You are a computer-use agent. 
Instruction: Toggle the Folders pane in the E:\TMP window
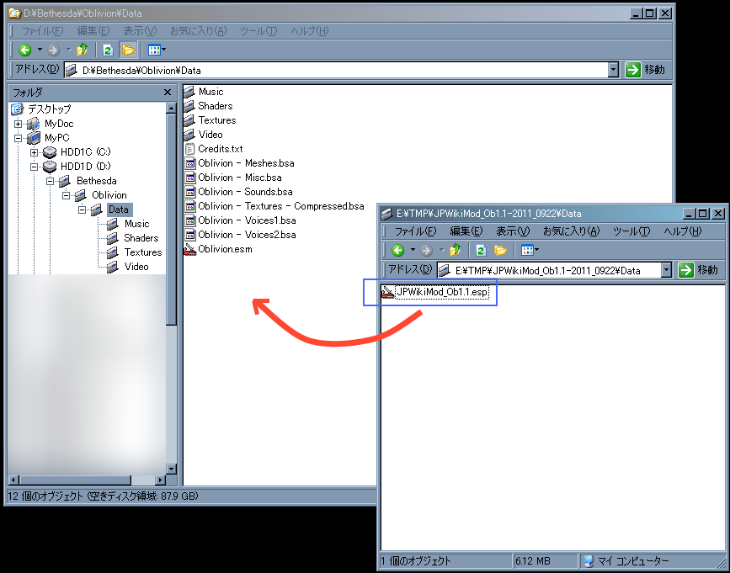pyautogui.click(x=500, y=250)
